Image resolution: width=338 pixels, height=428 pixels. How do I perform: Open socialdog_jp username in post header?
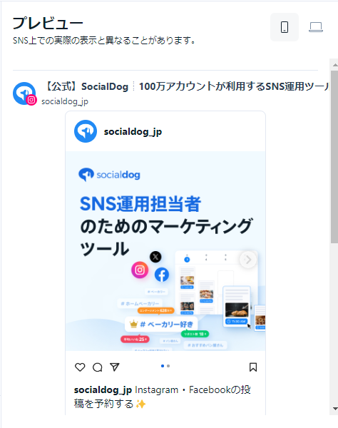(133, 131)
